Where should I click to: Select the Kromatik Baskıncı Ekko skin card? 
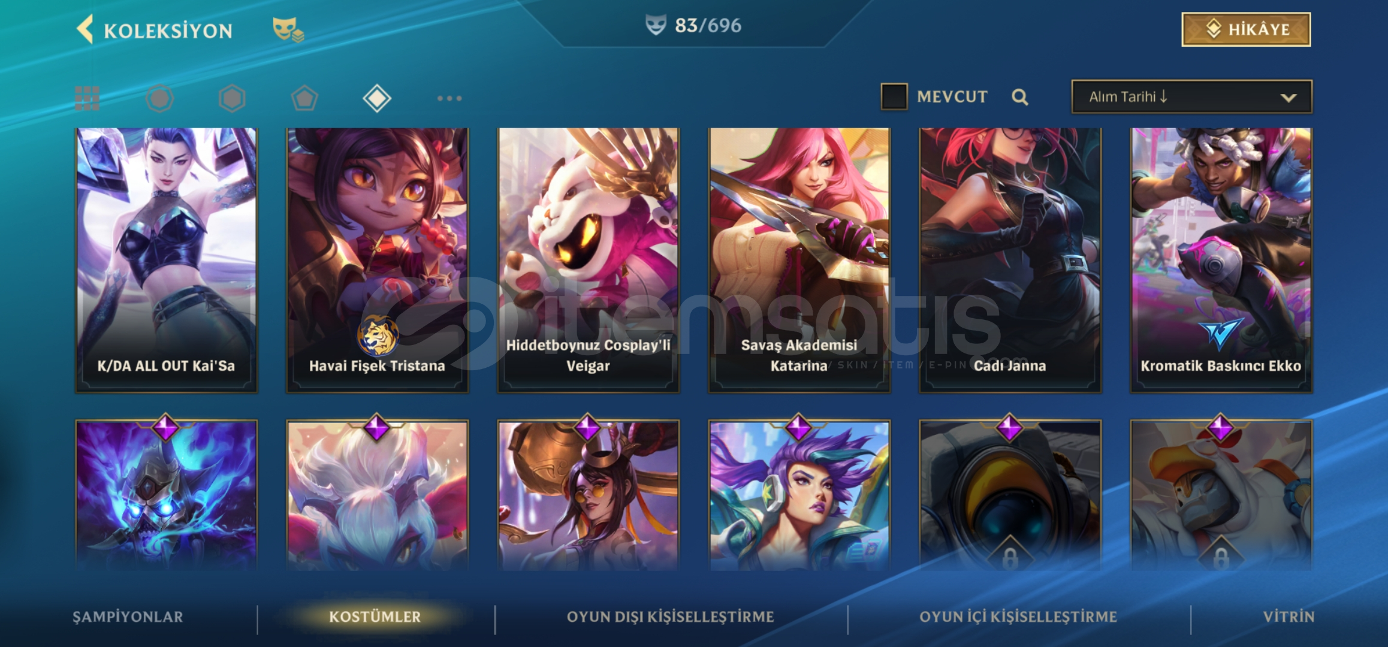(1221, 261)
